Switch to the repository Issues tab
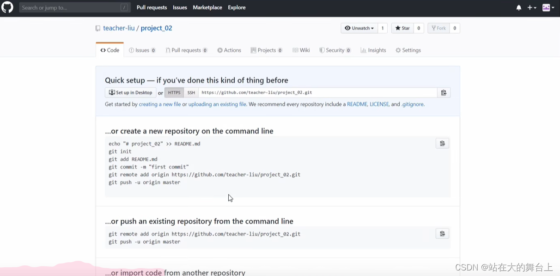560x276 pixels. click(142, 50)
